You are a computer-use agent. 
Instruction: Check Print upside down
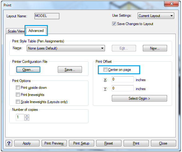[18, 87]
